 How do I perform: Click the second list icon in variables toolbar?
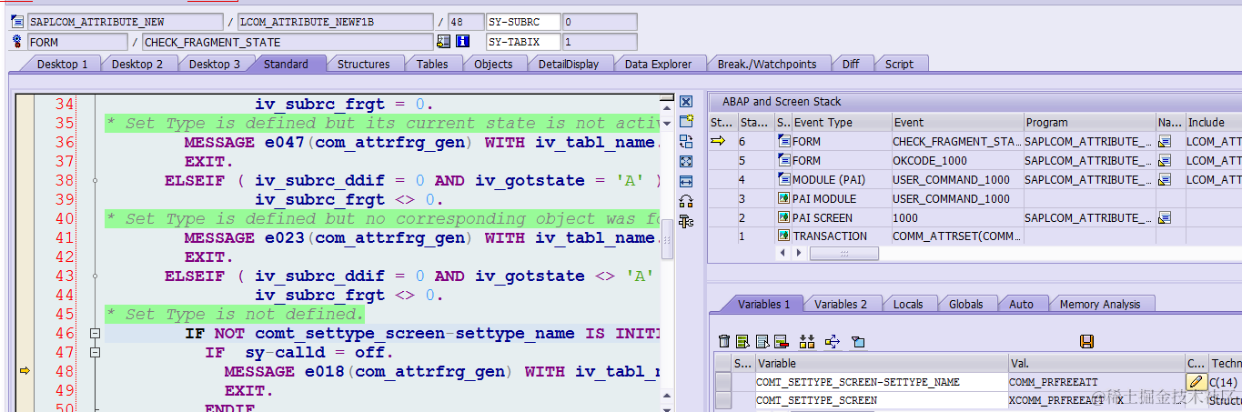pos(762,341)
